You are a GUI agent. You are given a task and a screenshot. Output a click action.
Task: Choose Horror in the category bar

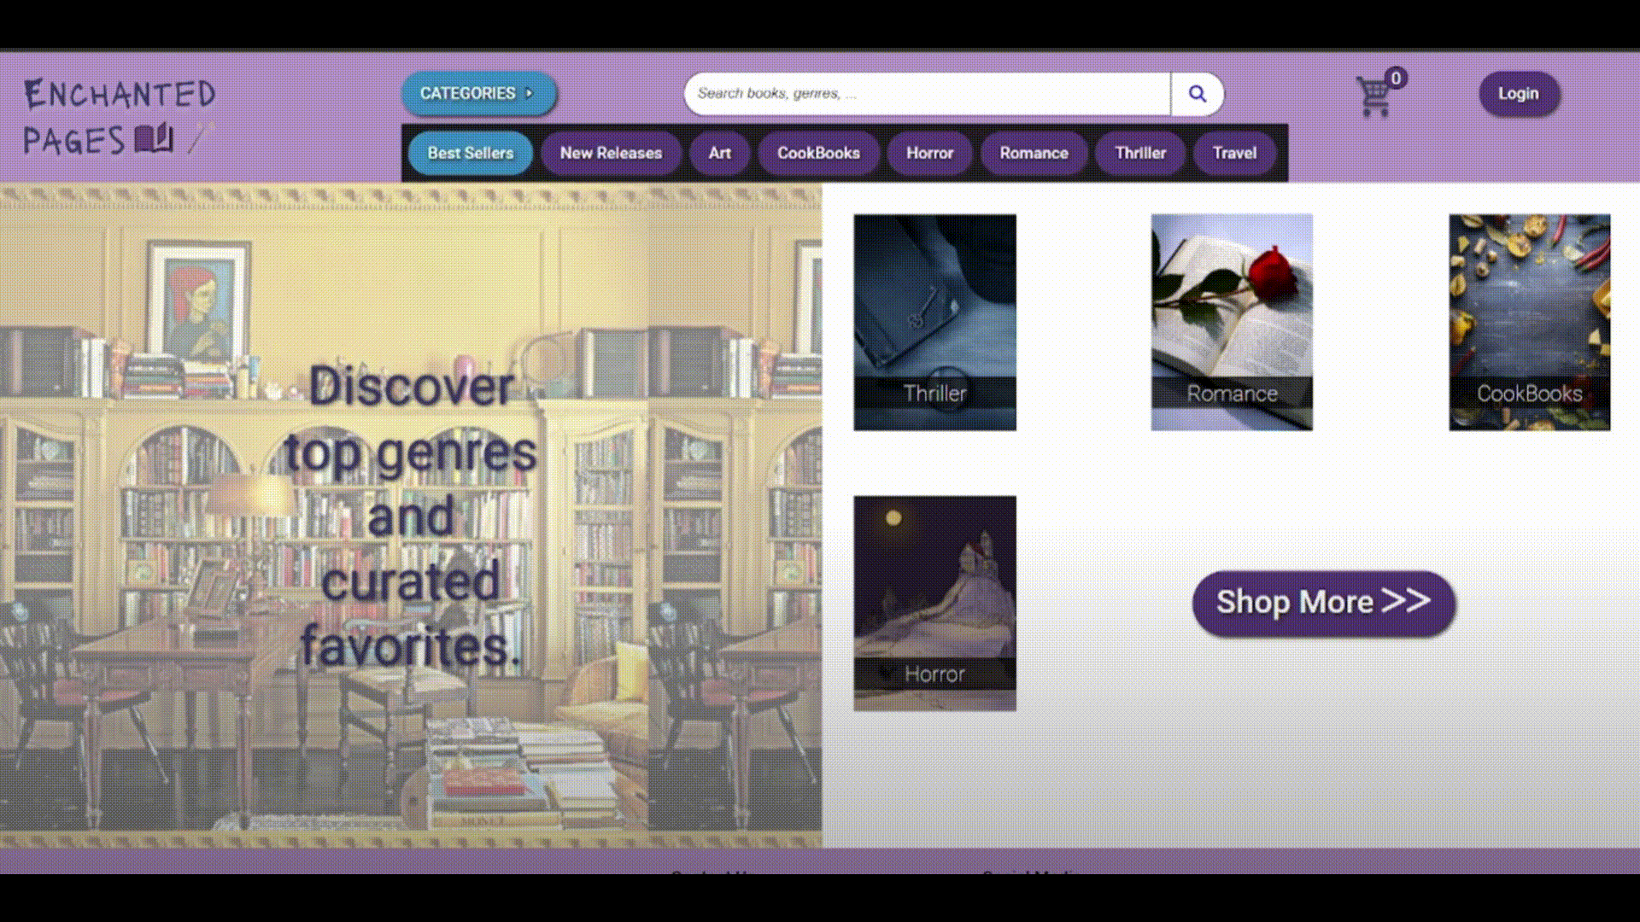(929, 153)
